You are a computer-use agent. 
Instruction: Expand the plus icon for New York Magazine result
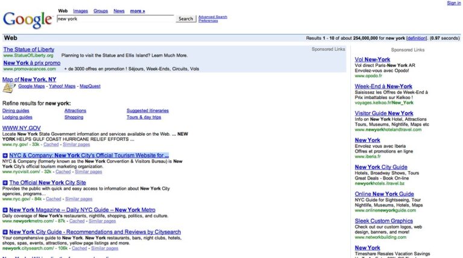pyautogui.click(x=5, y=210)
